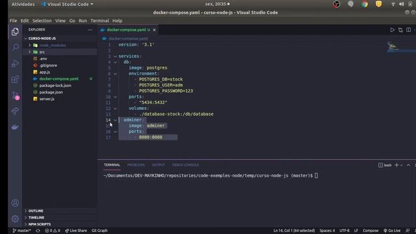This screenshot has height=234, width=416.
Task: Click the Spaces: 4 indentation setting
Action: tap(327, 231)
